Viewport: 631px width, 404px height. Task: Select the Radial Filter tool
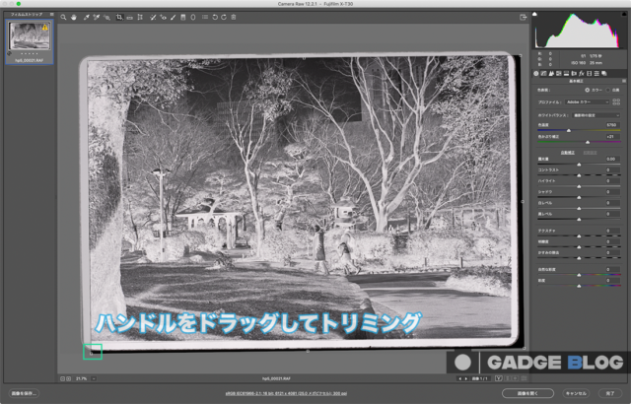[193, 18]
